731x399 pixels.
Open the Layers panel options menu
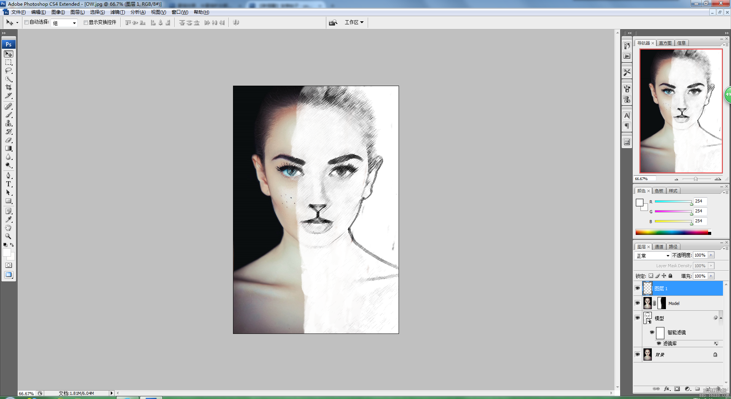pyautogui.click(x=726, y=248)
